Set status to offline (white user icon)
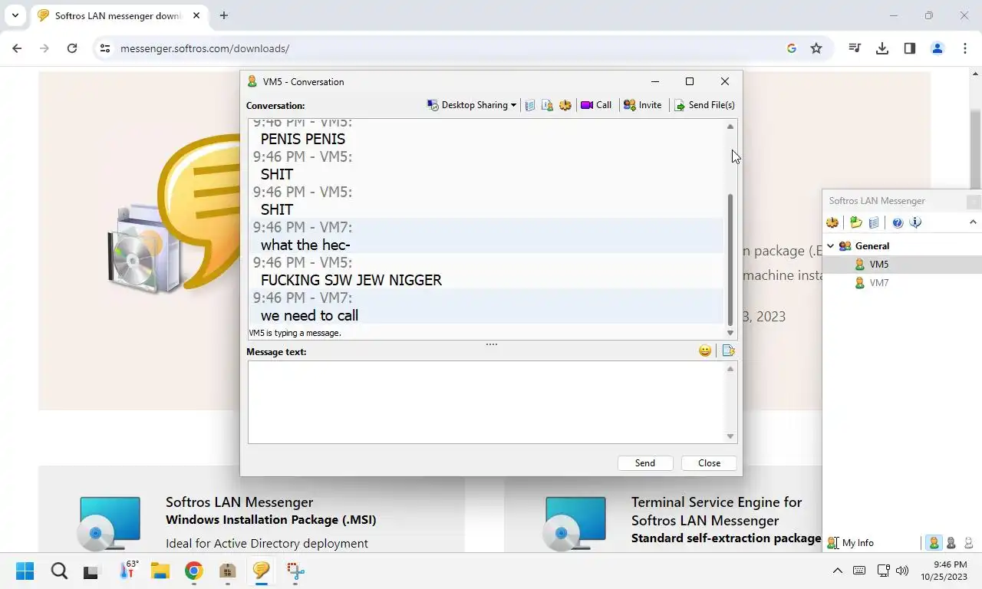 click(969, 543)
